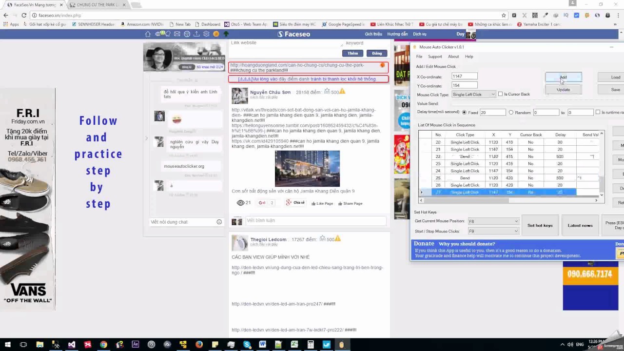
Task: Click the Đăng button on Faceseo
Action: 377,53
